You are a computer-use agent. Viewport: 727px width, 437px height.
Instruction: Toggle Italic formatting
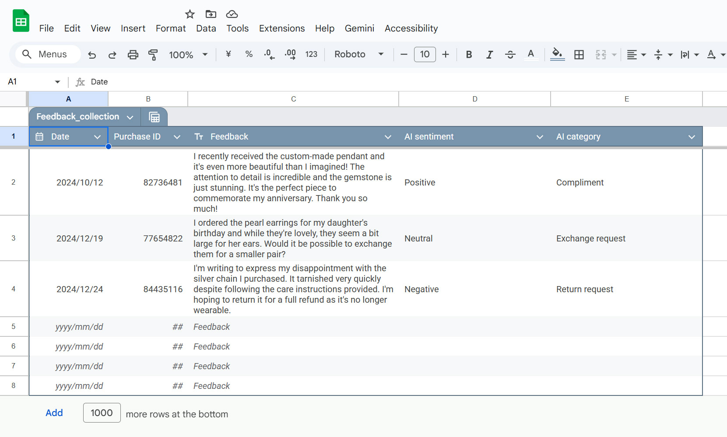point(489,55)
